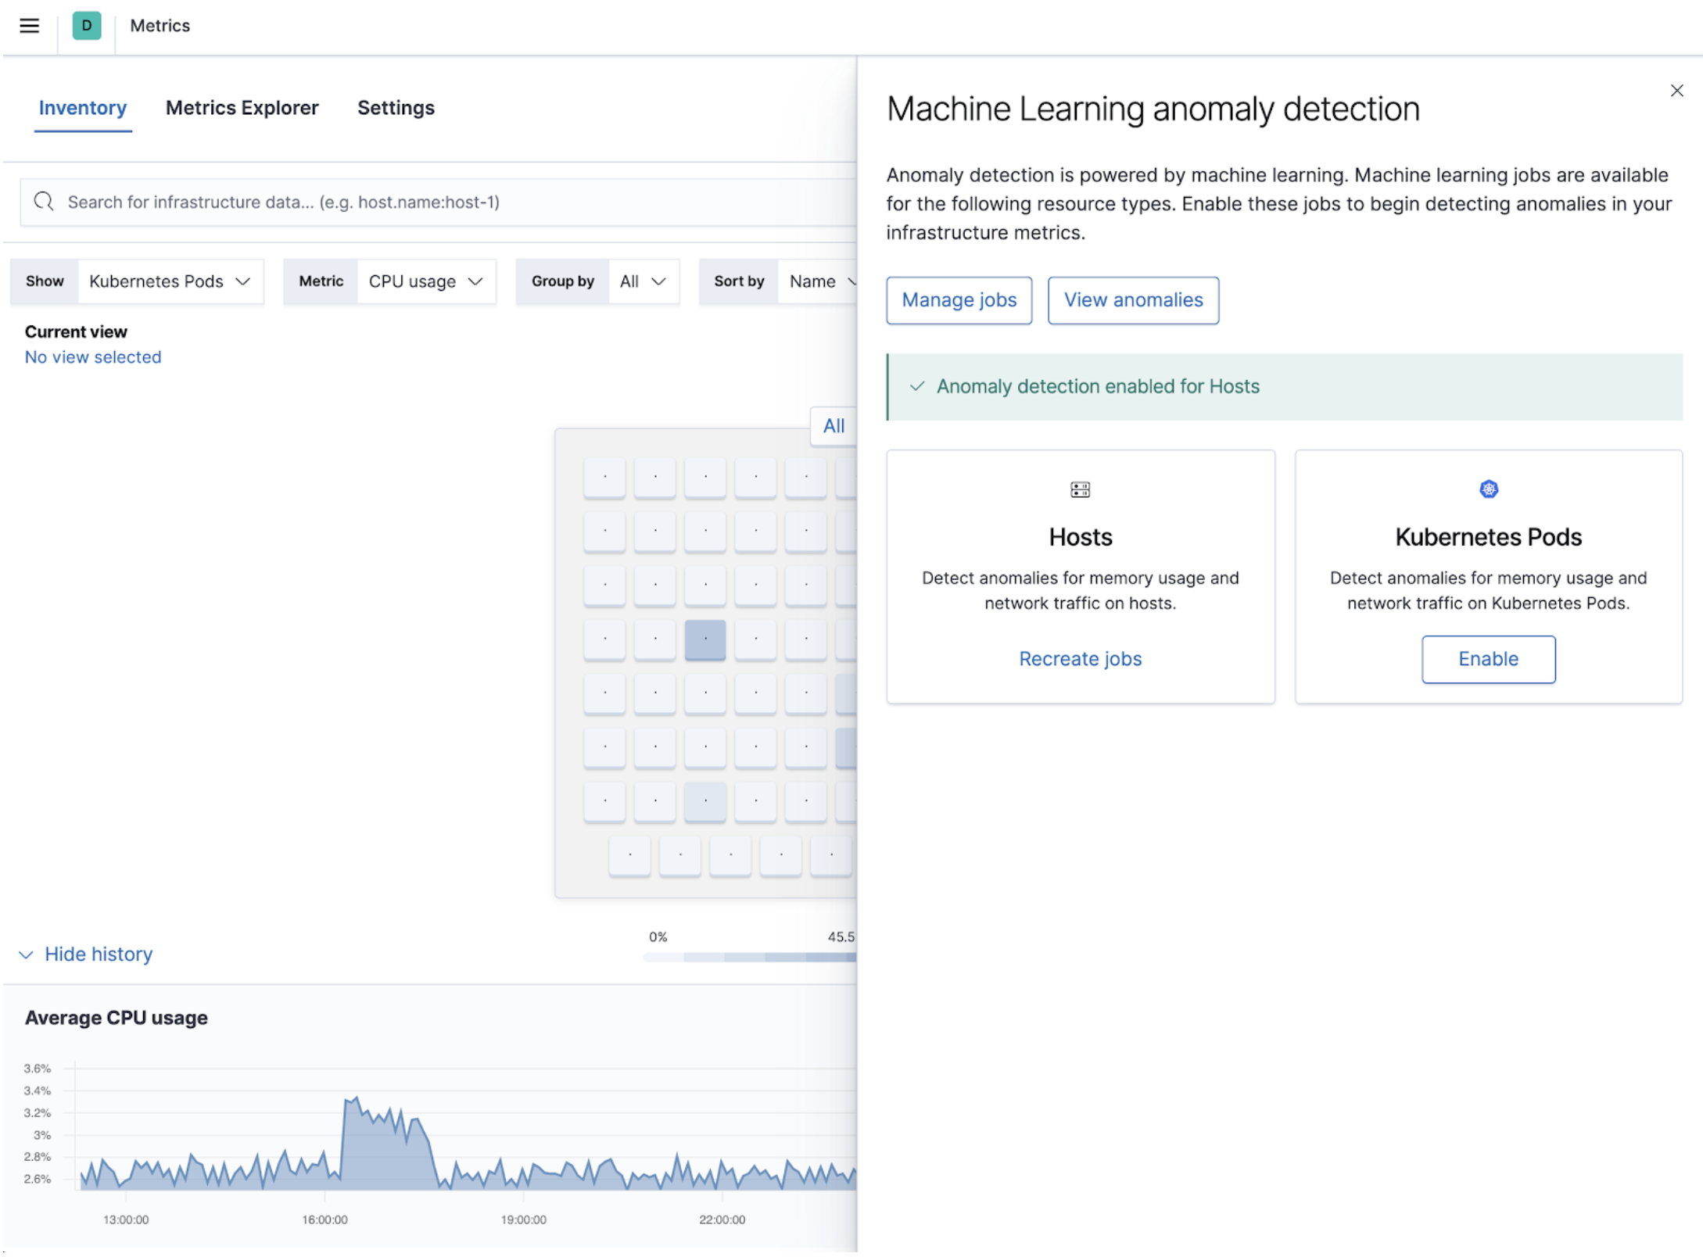
Task: Click the search infrastructure data input field
Action: pos(428,199)
